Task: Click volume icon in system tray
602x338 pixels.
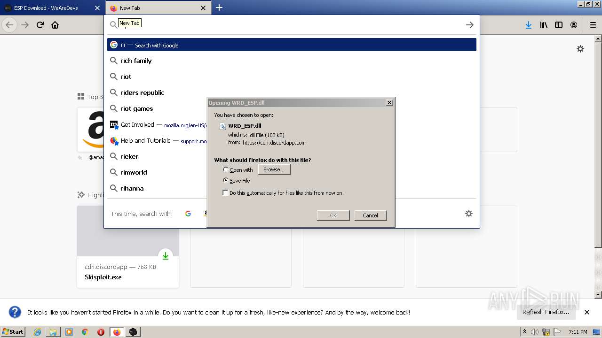Action: [x=535, y=332]
